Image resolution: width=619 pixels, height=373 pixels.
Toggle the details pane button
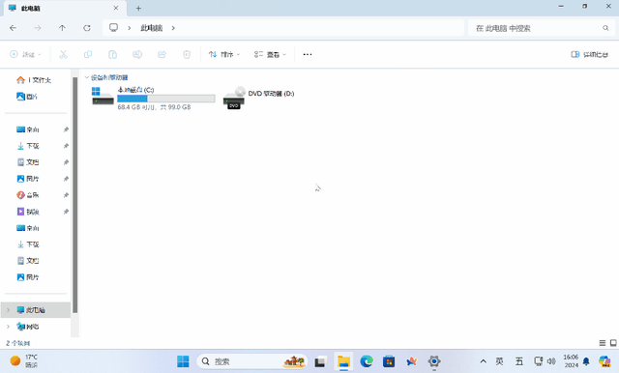[589, 54]
